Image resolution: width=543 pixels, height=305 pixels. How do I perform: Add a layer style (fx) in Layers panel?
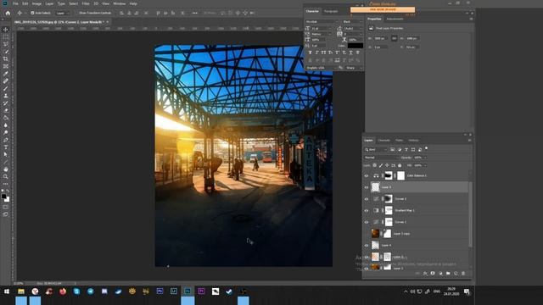click(x=425, y=273)
